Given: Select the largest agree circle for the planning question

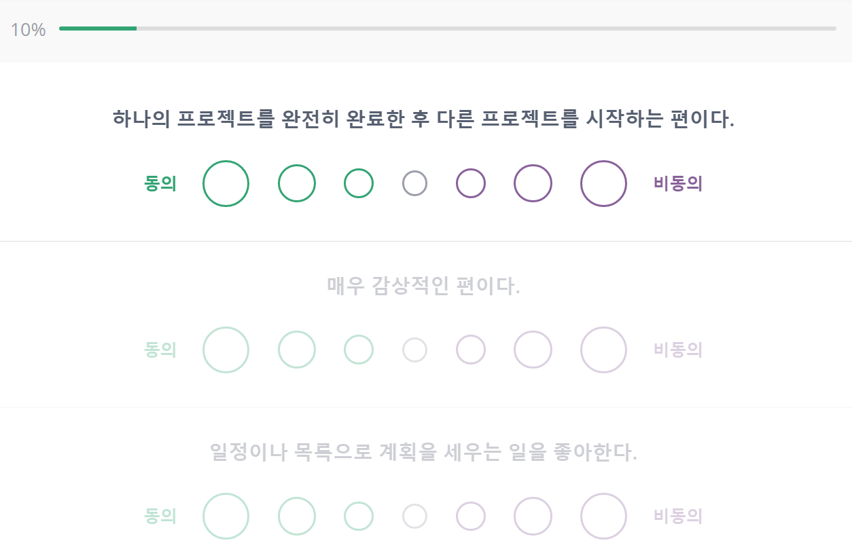Looking at the screenshot, I should 226,516.
